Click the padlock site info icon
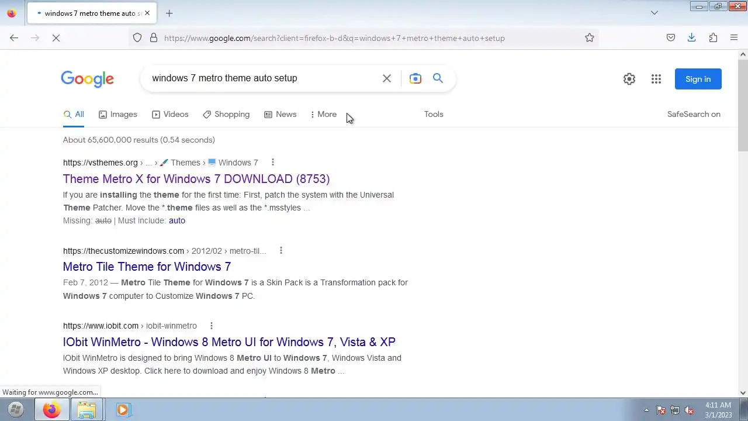Image resolution: width=748 pixels, height=421 pixels. tap(154, 38)
